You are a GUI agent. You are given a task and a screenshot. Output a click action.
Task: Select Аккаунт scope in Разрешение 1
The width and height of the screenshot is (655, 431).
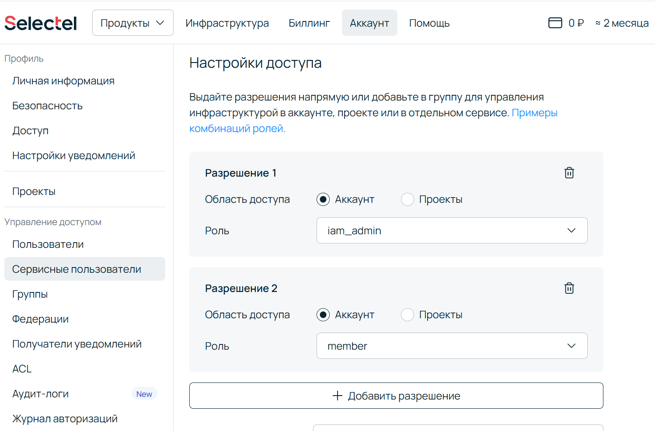pos(323,199)
